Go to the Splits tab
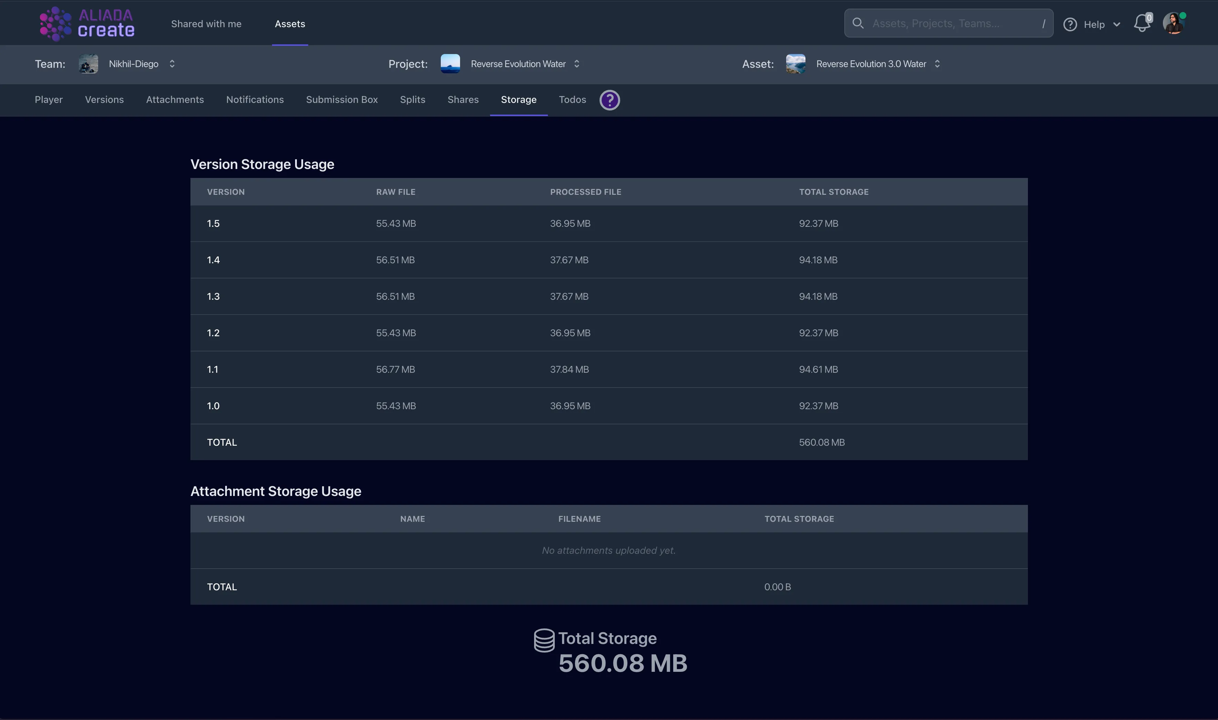This screenshot has height=720, width=1218. point(412,100)
